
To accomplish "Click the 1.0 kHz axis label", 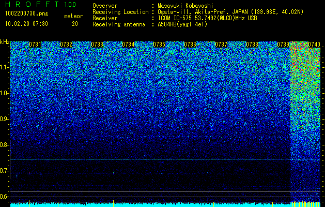I will click(4, 93).
